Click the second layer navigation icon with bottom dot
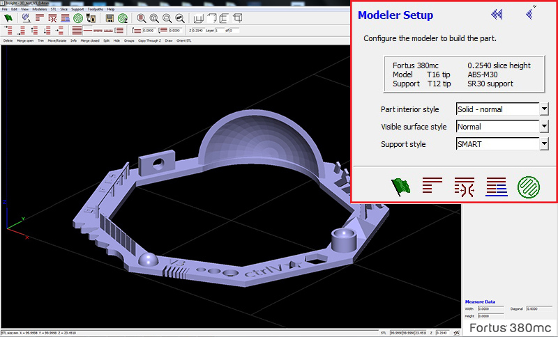The width and height of the screenshot is (558, 337). pos(22,31)
